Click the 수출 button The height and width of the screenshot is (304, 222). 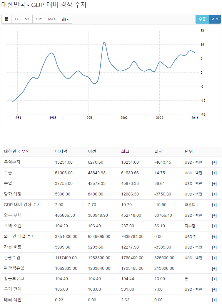[202, 19]
